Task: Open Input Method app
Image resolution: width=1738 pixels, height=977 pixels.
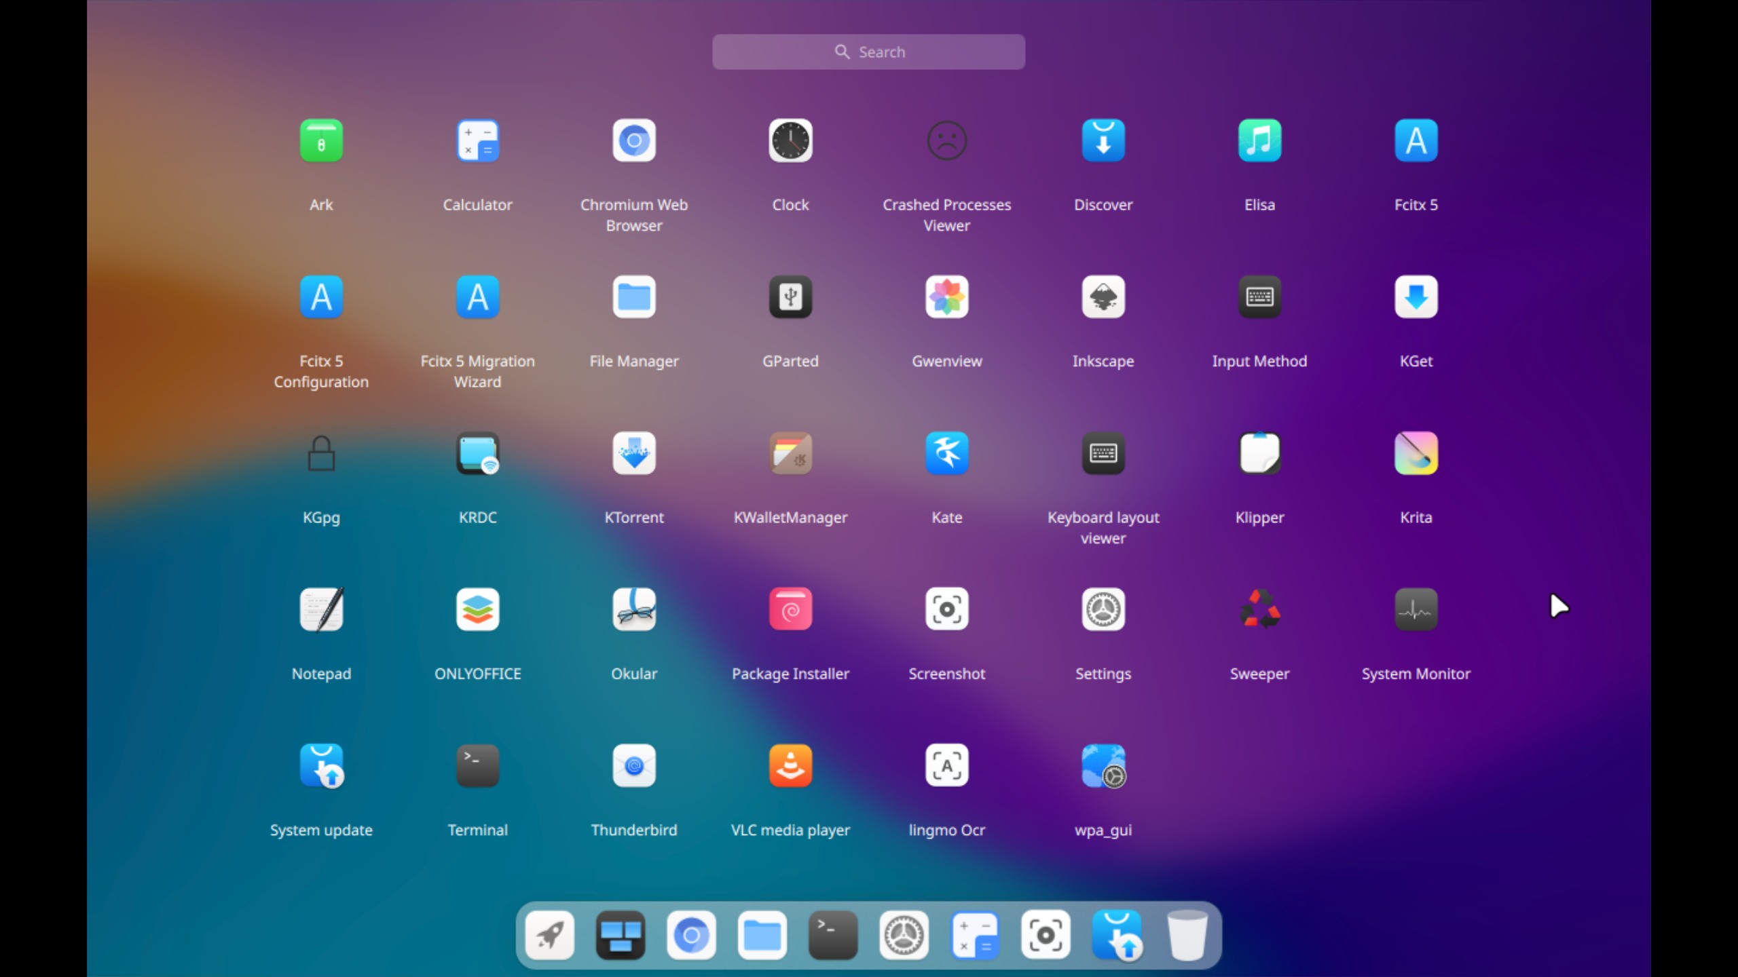Action: point(1259,297)
